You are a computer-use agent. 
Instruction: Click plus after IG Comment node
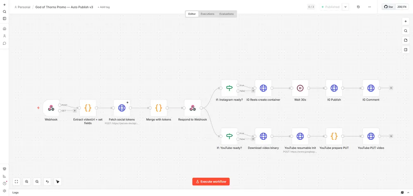(391, 88)
